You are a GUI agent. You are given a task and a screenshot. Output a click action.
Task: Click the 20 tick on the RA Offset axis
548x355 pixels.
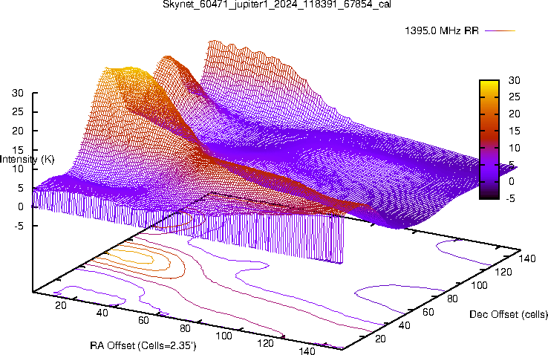pyautogui.click(x=60, y=305)
